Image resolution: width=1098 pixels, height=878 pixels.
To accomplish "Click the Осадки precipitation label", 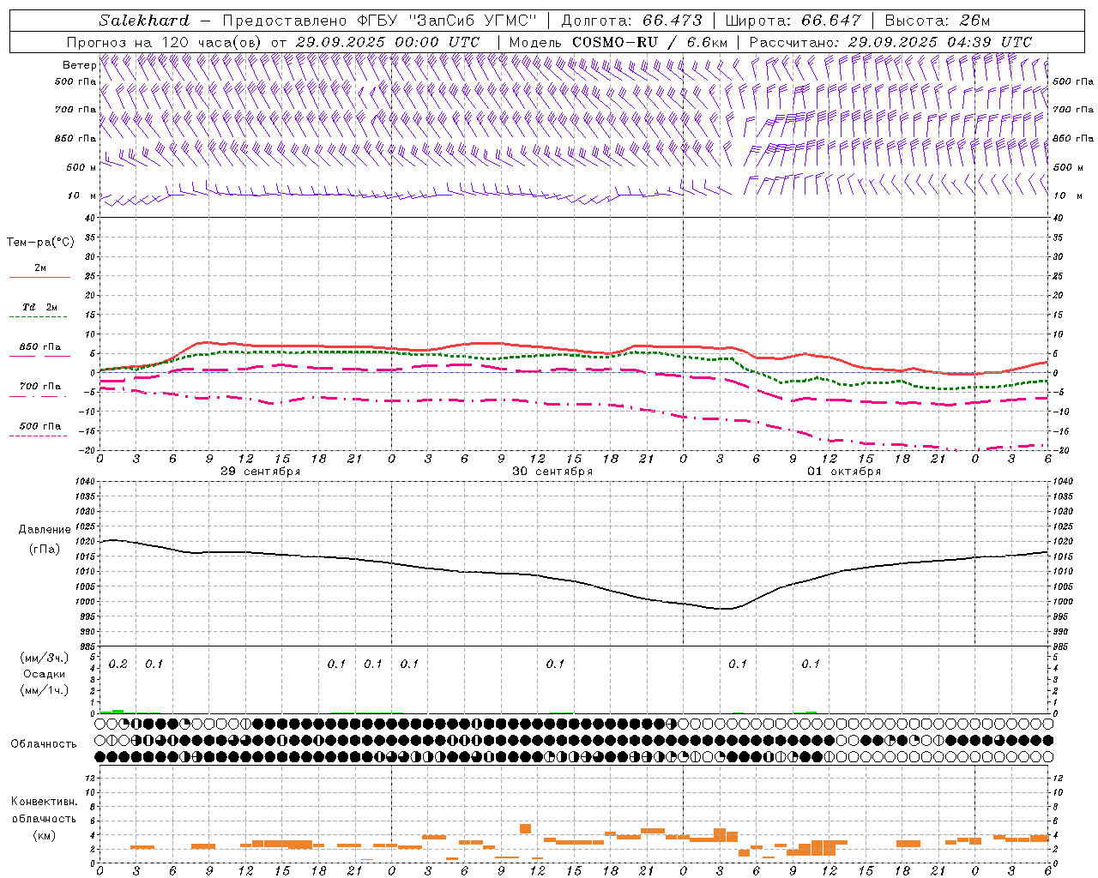I will [x=44, y=674].
